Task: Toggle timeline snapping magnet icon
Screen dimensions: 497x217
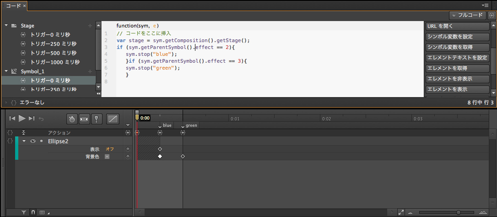Action: point(32,212)
